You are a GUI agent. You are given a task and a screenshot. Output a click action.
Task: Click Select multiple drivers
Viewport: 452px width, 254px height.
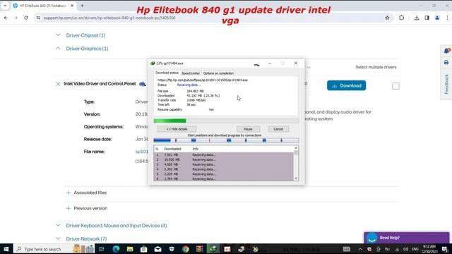tap(376, 67)
